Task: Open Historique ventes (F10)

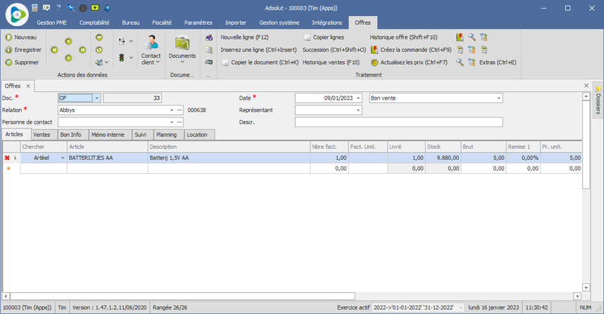Action: pyautogui.click(x=331, y=63)
